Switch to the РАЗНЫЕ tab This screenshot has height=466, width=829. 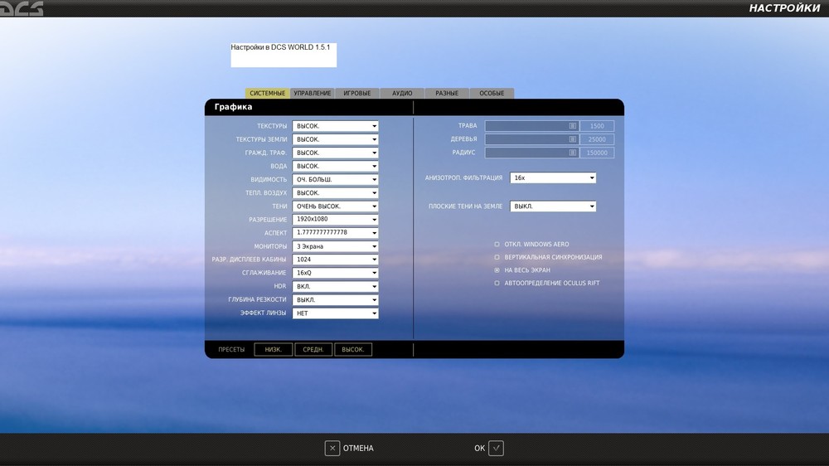tap(448, 93)
